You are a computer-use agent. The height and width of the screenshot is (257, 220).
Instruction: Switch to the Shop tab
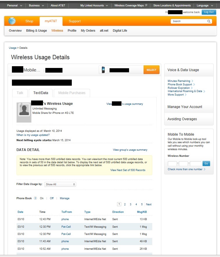pyautogui.click(x=29, y=21)
